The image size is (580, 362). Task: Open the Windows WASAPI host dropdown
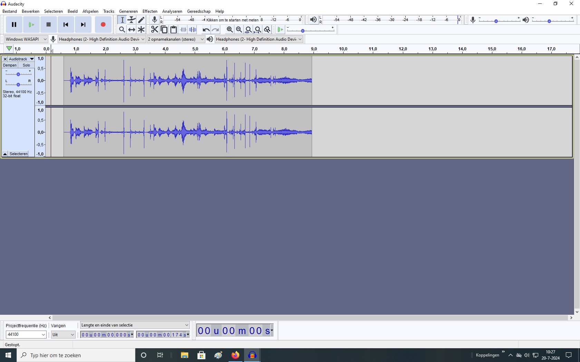[26, 39]
